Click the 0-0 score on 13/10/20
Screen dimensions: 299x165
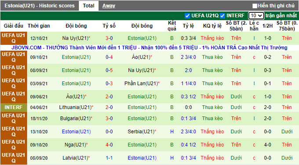(x=109, y=132)
